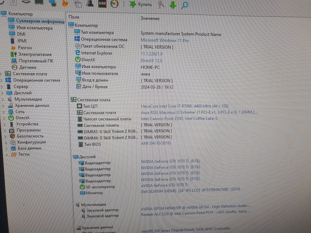The width and height of the screenshot is (311, 233).
Task: Open the wrench tools toolbar icon
Action: pos(161,5)
